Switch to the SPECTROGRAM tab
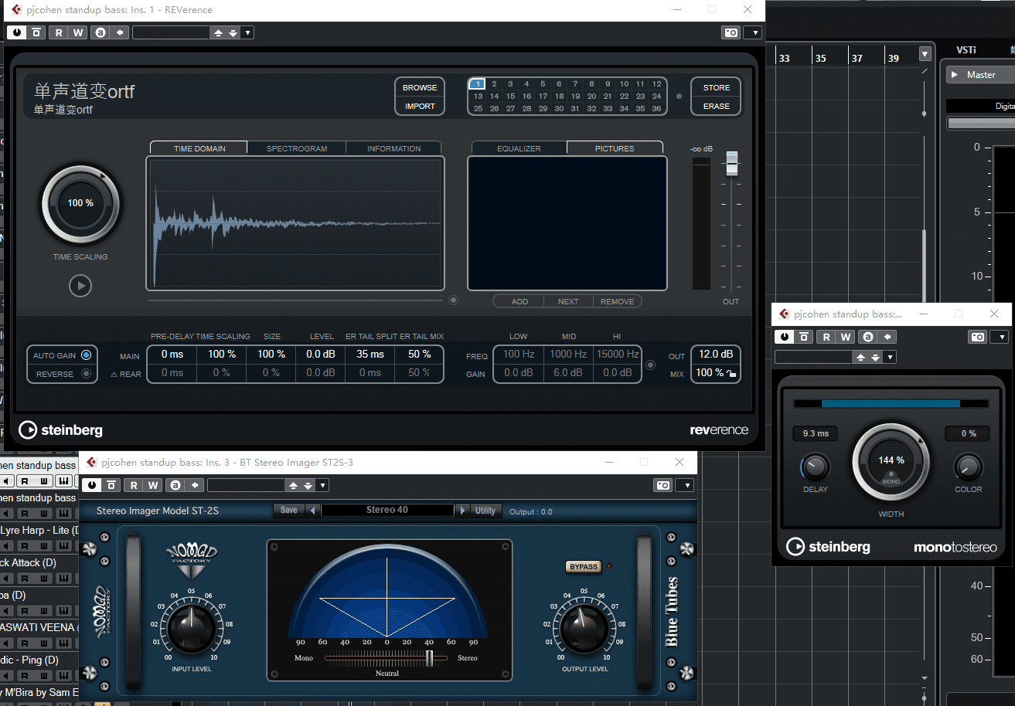Screen dimensions: 1015x706 point(297,148)
